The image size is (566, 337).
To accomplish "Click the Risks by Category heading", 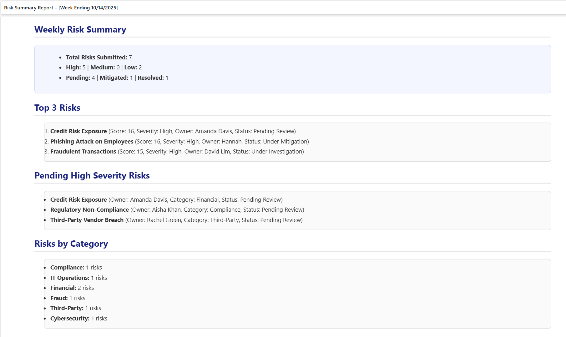I will [71, 244].
